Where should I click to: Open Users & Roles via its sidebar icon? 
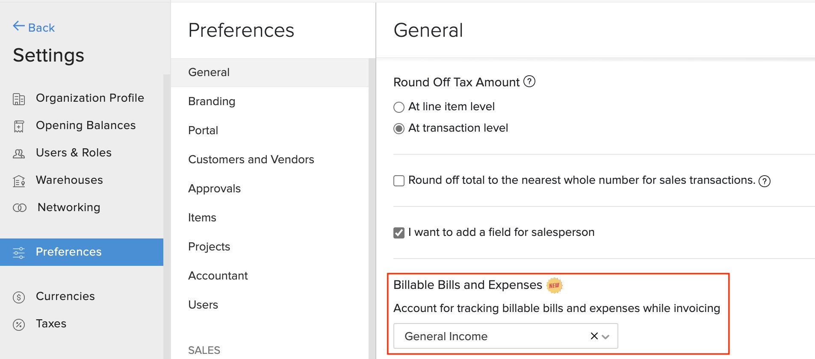(x=19, y=153)
